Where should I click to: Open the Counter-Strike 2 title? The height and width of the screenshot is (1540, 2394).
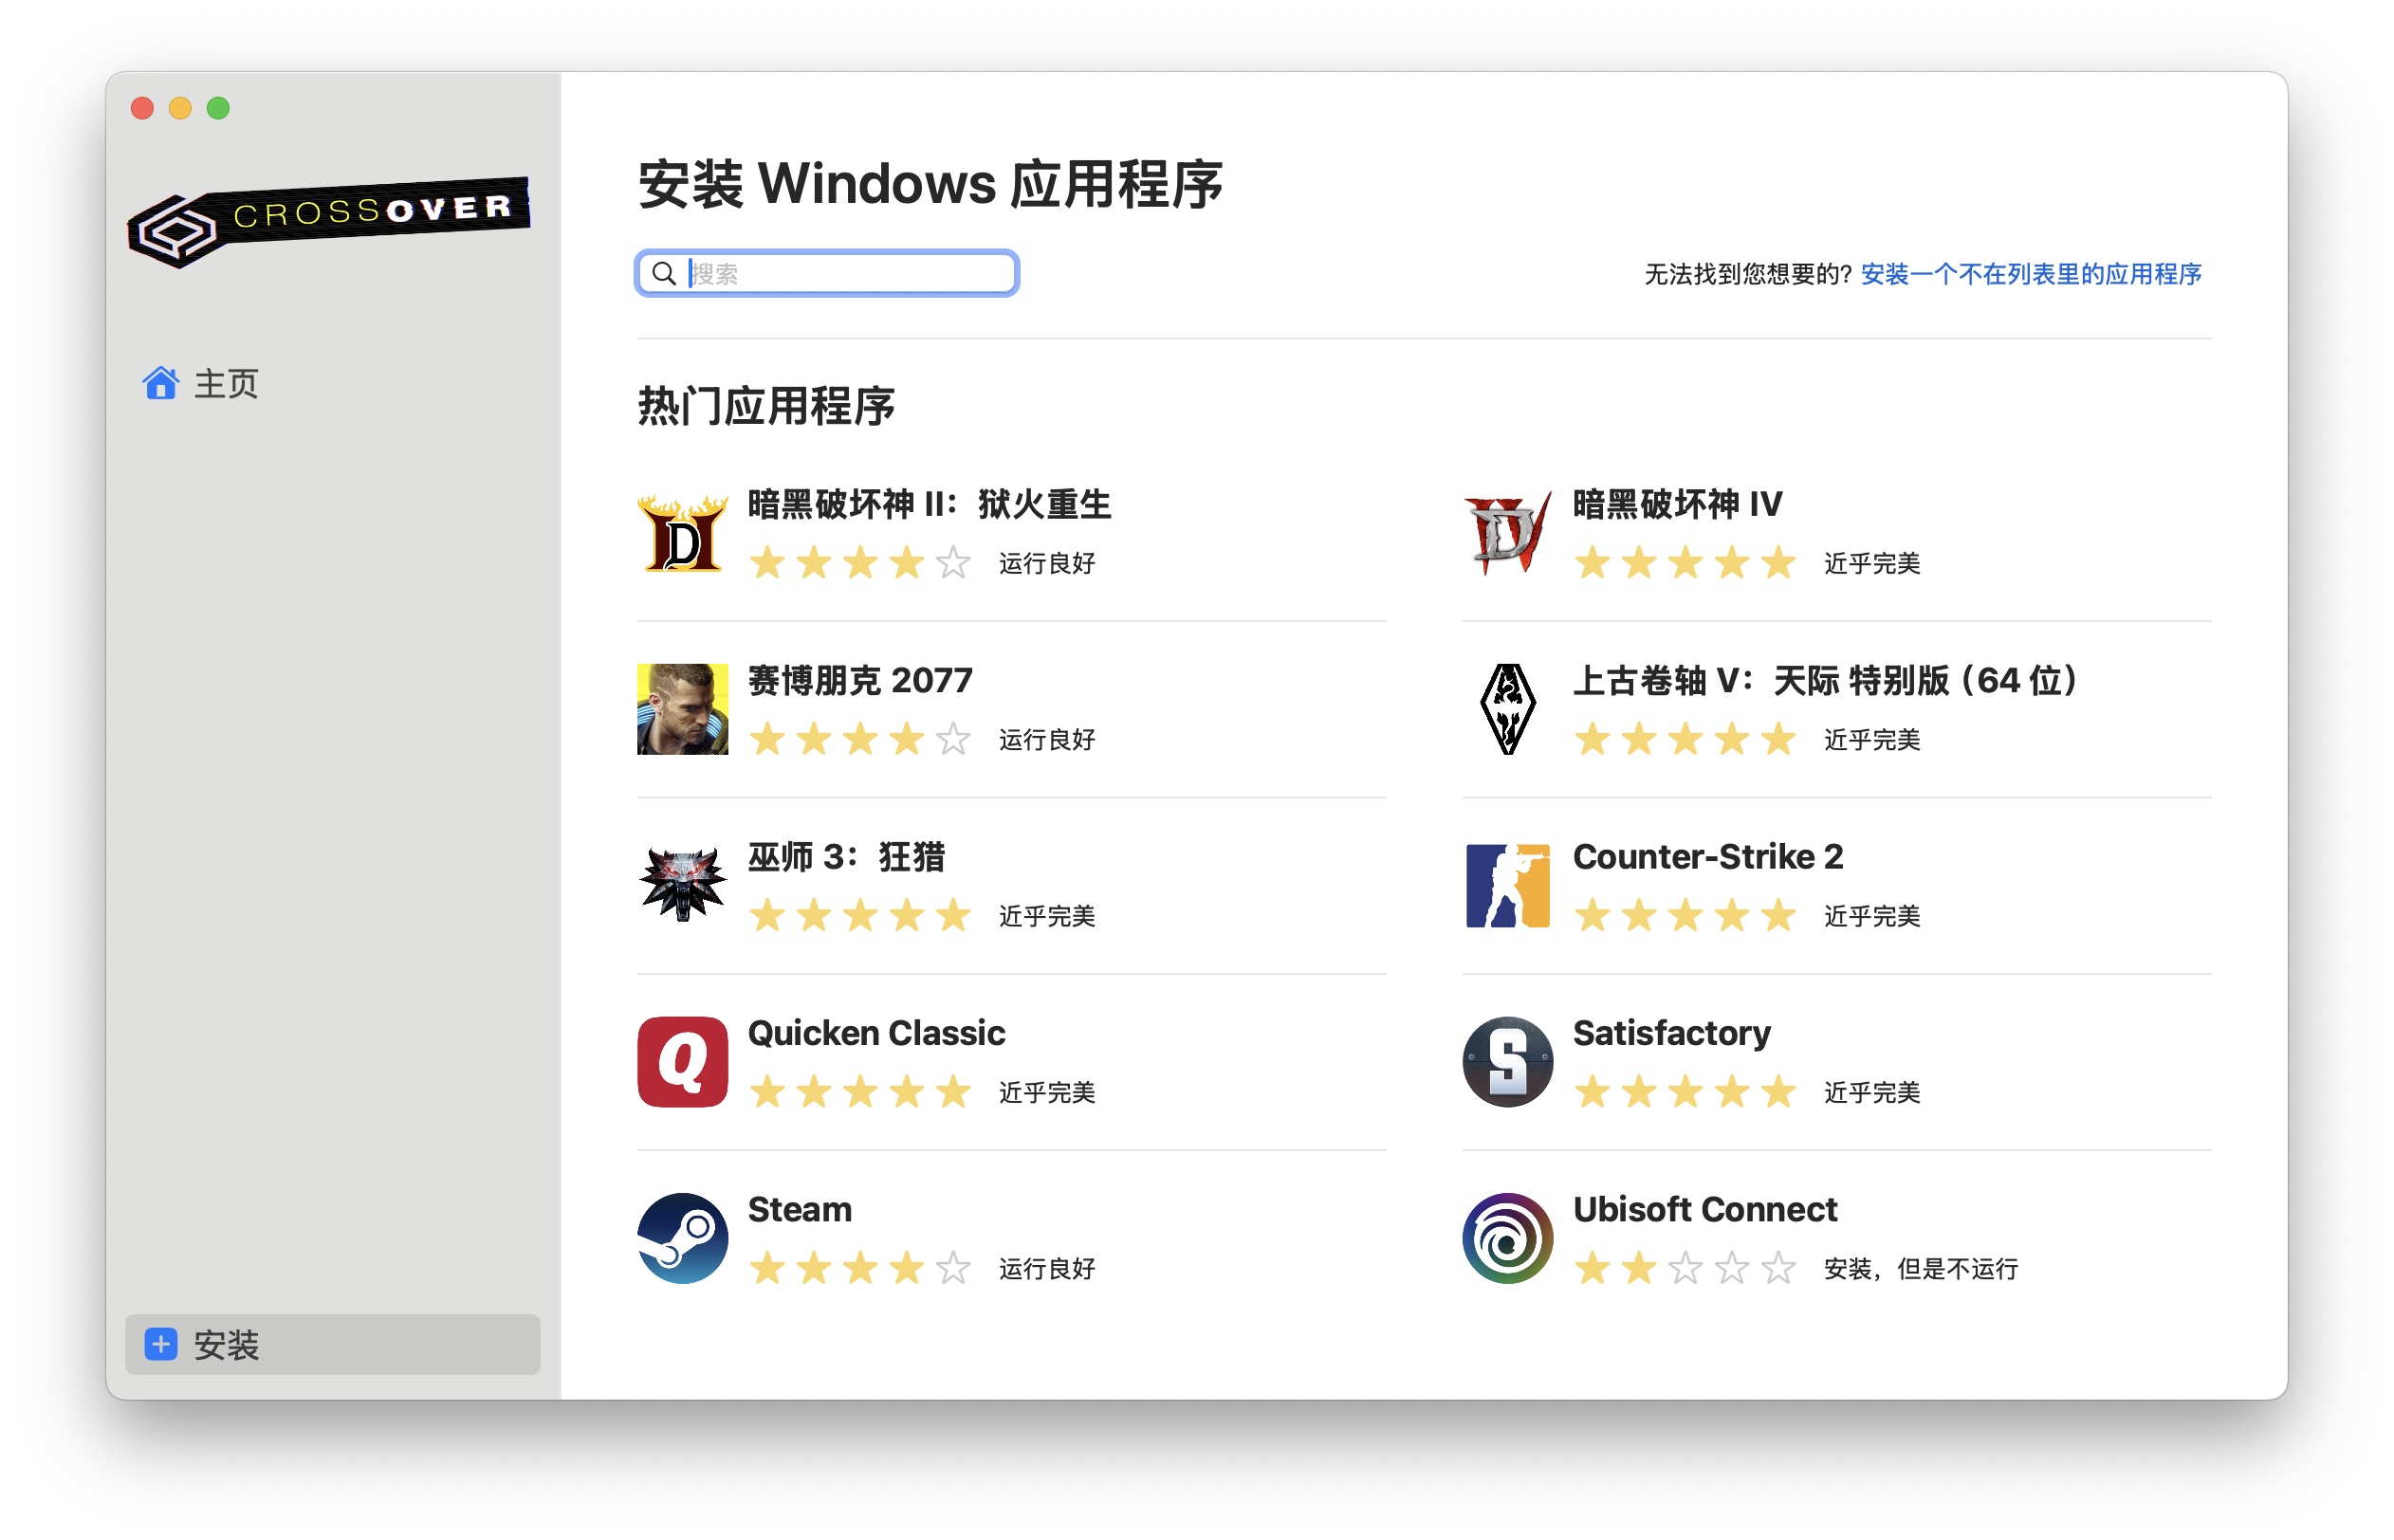click(x=1707, y=856)
